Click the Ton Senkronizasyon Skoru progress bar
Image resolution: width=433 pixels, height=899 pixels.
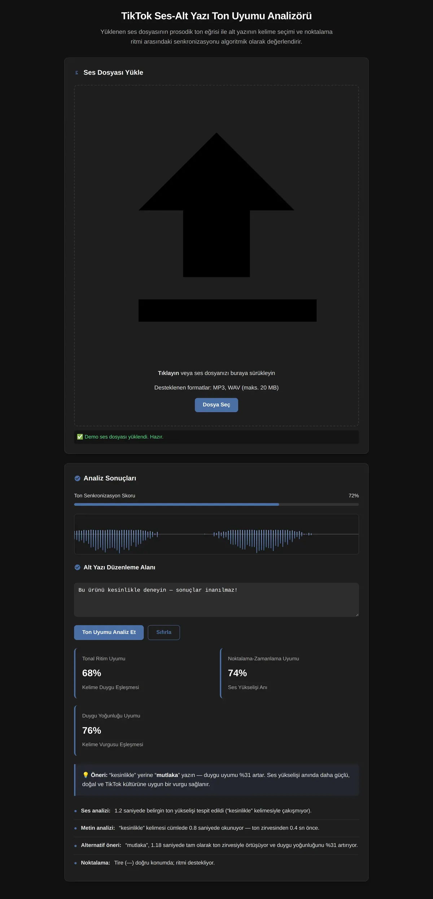(216, 504)
